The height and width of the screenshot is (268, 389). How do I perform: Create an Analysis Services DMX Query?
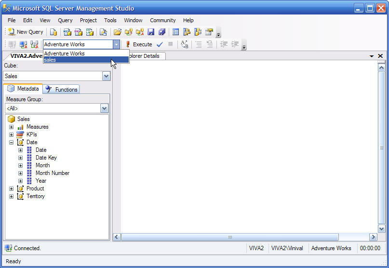tap(79, 32)
